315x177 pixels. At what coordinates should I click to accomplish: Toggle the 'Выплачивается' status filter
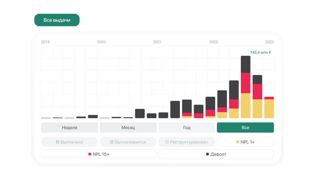[x=128, y=142]
